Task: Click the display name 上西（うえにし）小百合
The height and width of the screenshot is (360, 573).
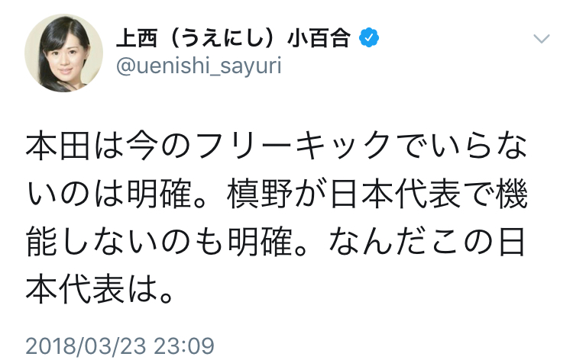Action: [x=235, y=37]
